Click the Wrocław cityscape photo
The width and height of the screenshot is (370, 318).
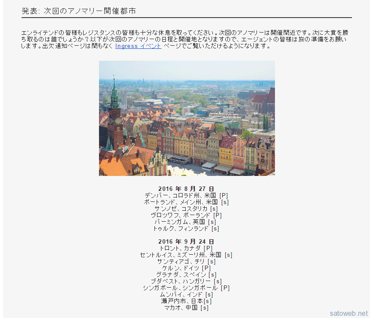pyautogui.click(x=187, y=118)
